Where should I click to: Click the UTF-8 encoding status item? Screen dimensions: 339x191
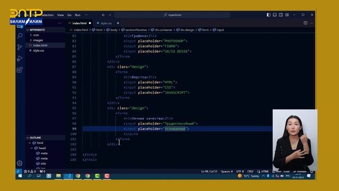click(x=240, y=171)
